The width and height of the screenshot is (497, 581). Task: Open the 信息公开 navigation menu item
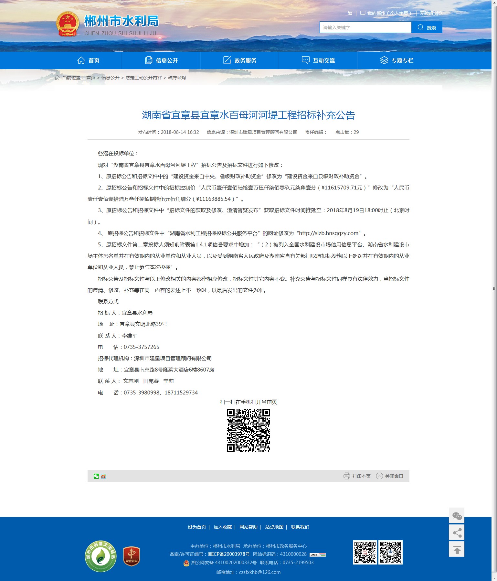click(161, 60)
